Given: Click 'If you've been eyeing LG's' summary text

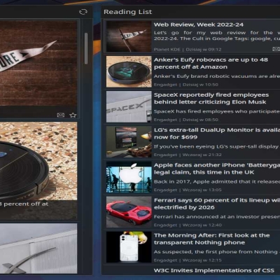Looking at the screenshot, I should [x=217, y=147].
